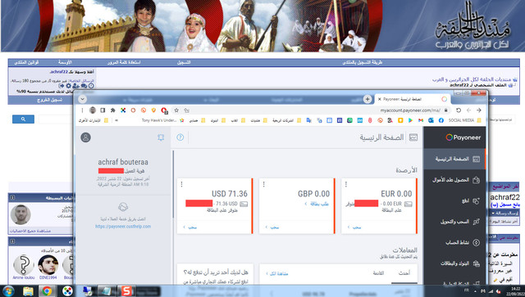The image size is (525, 297).
Task: Open Chrome three-dot menu
Action: 82,110
